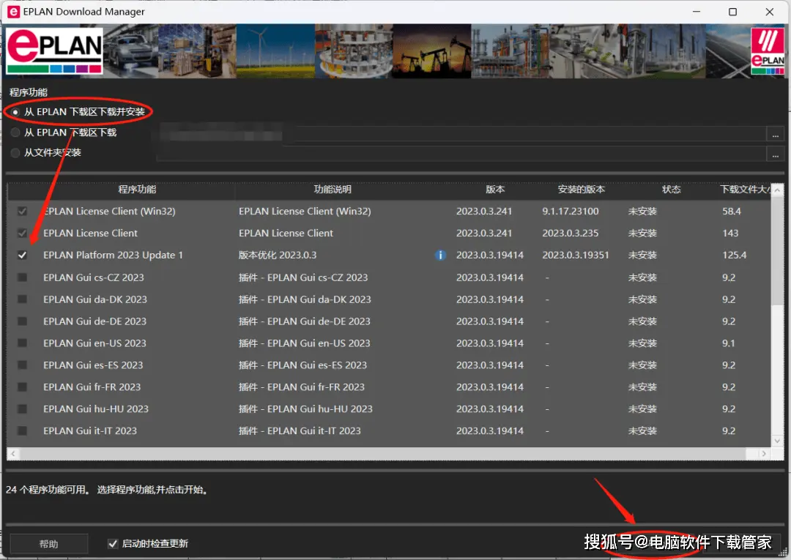Image resolution: width=791 pixels, height=560 pixels.
Task: Select the 从 EPLAN 下载区下载 radio option
Action: coord(15,132)
